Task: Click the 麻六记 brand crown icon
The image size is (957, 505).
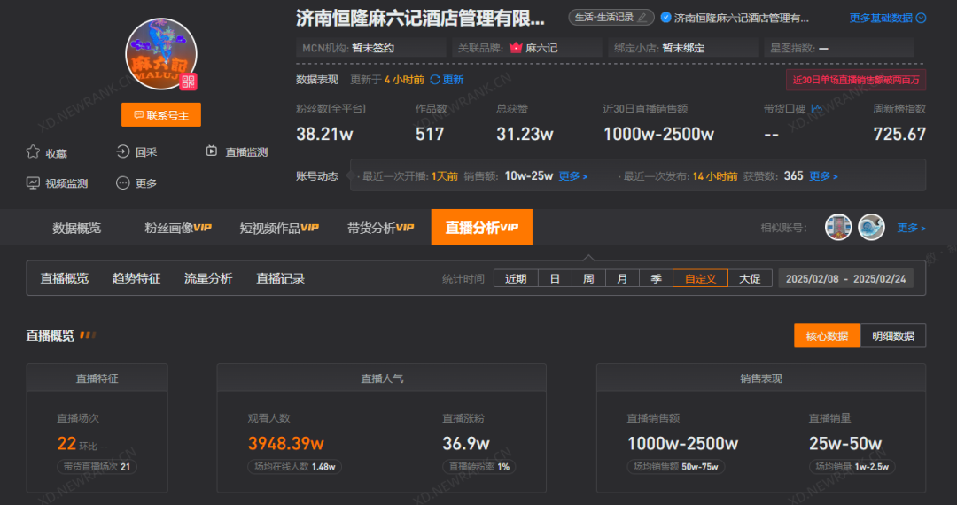Action: tap(516, 47)
